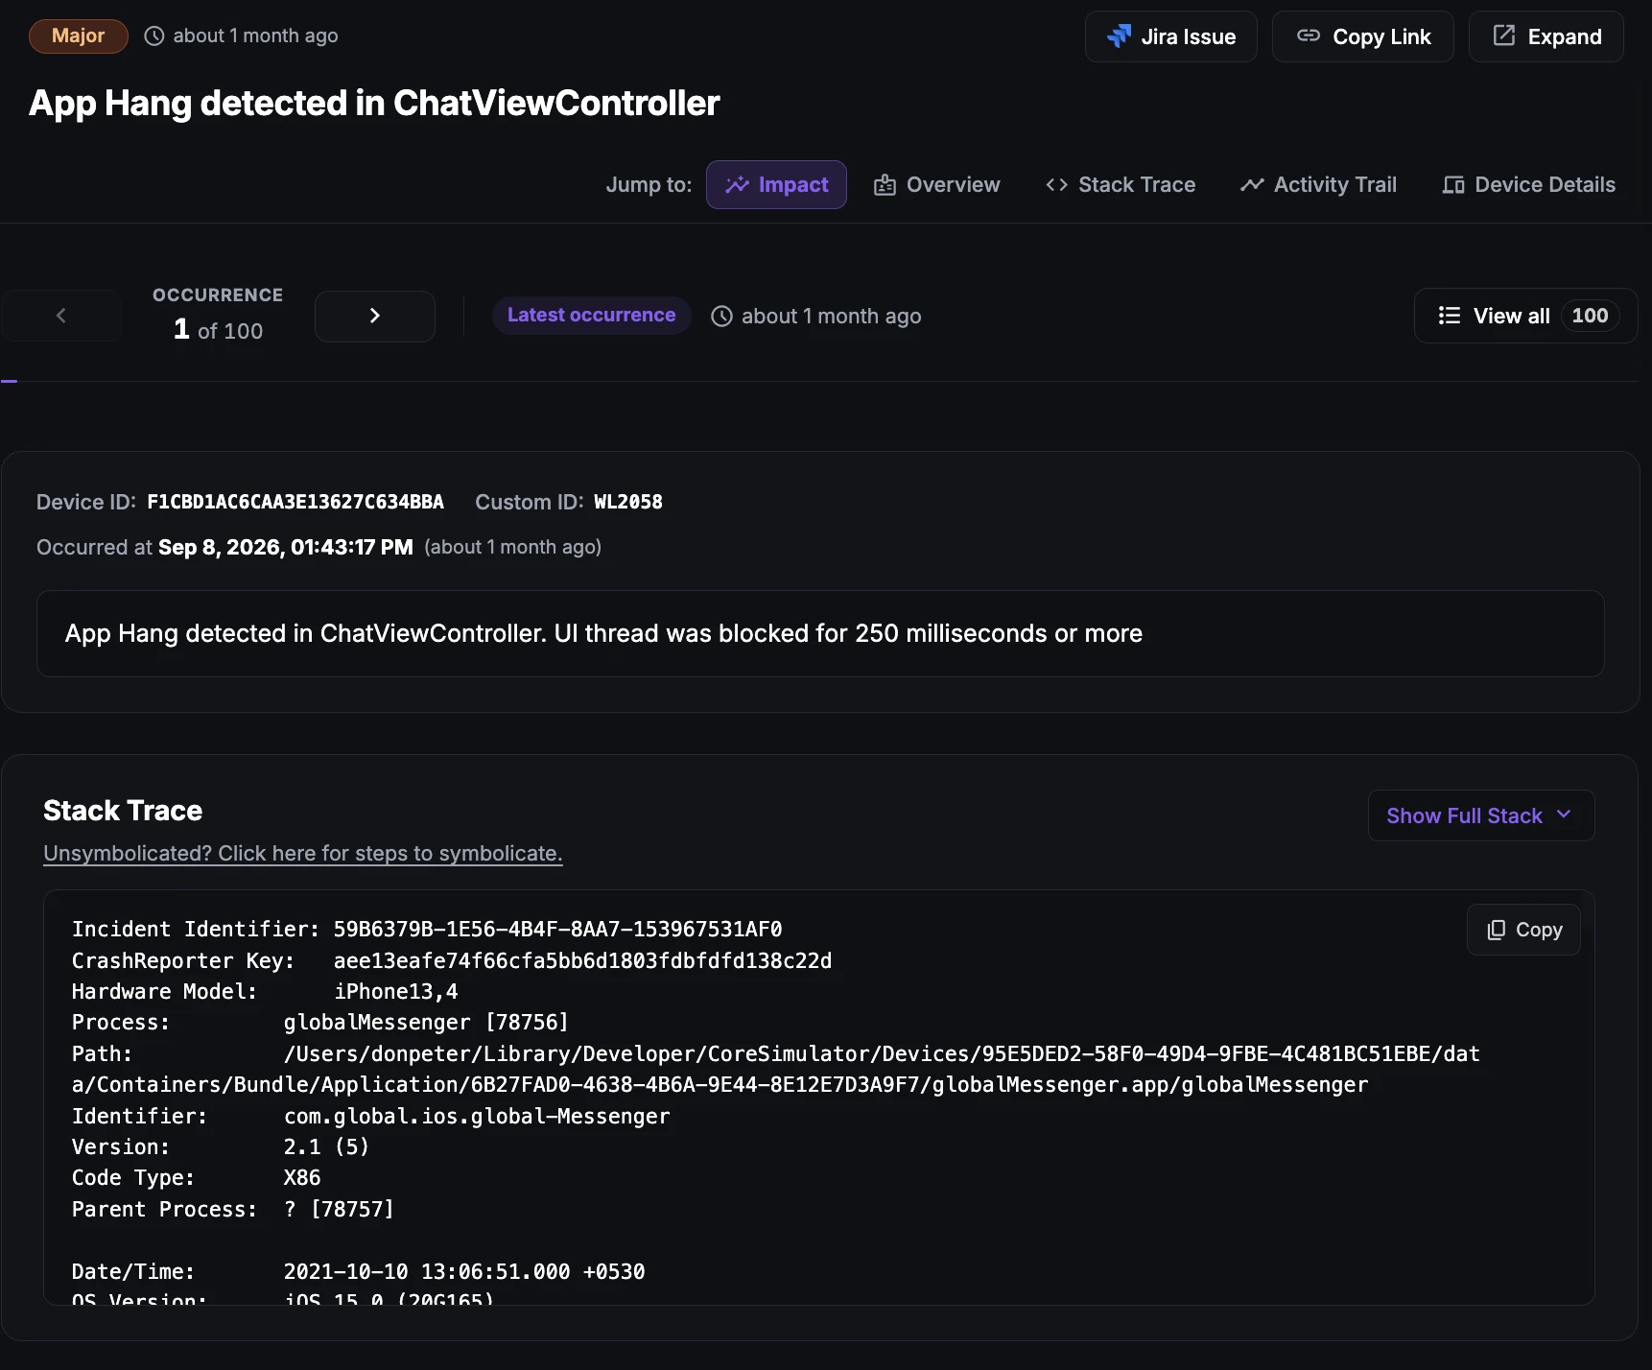Click the Jira logo icon
This screenshot has height=1370, width=1652.
pyautogui.click(x=1119, y=36)
